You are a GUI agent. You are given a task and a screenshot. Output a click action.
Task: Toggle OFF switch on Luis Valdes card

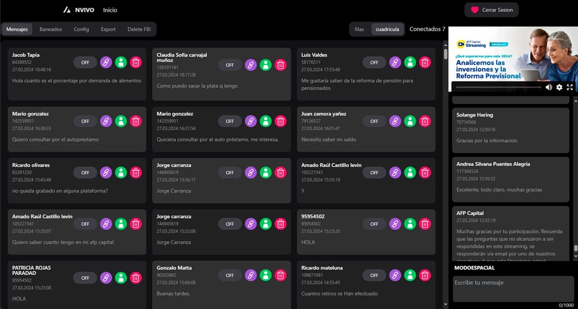click(374, 62)
